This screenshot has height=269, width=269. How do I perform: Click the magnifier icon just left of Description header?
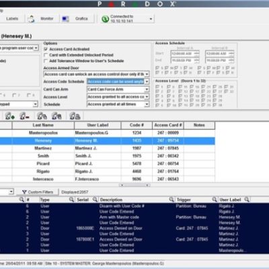pyautogui.click(x=95, y=199)
